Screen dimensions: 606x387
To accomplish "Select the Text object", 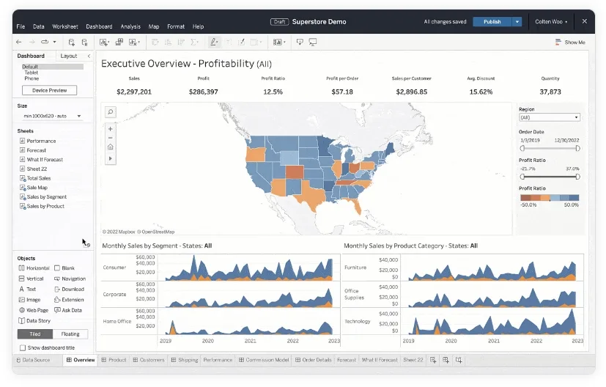I will (27, 290).
